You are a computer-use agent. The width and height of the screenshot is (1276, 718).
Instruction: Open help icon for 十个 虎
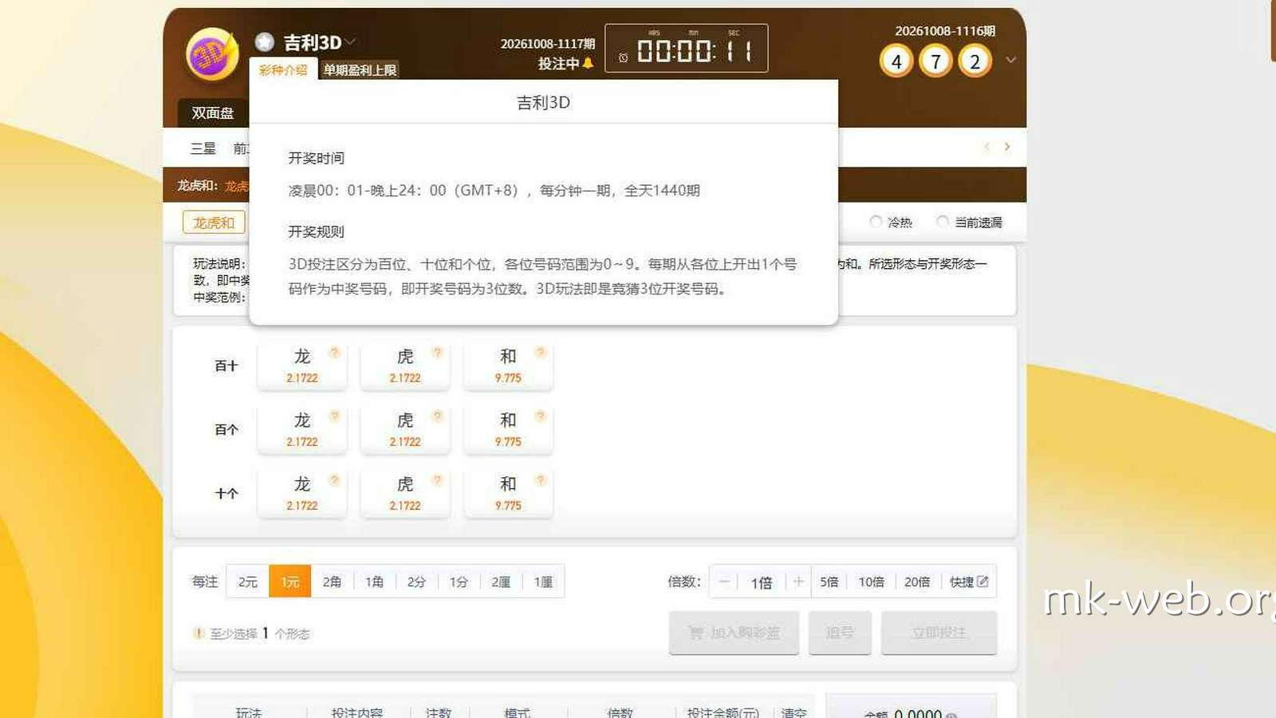437,479
